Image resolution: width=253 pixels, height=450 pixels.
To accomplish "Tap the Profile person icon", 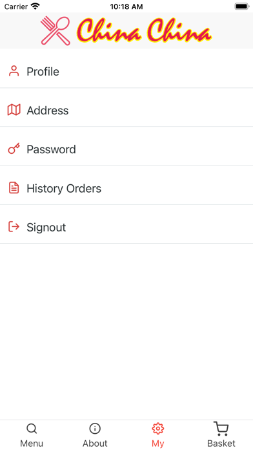I will (14, 71).
